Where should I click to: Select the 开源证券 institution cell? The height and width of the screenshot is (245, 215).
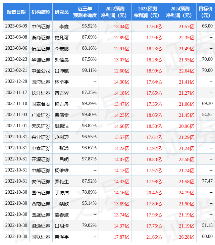pyautogui.click(x=41, y=159)
